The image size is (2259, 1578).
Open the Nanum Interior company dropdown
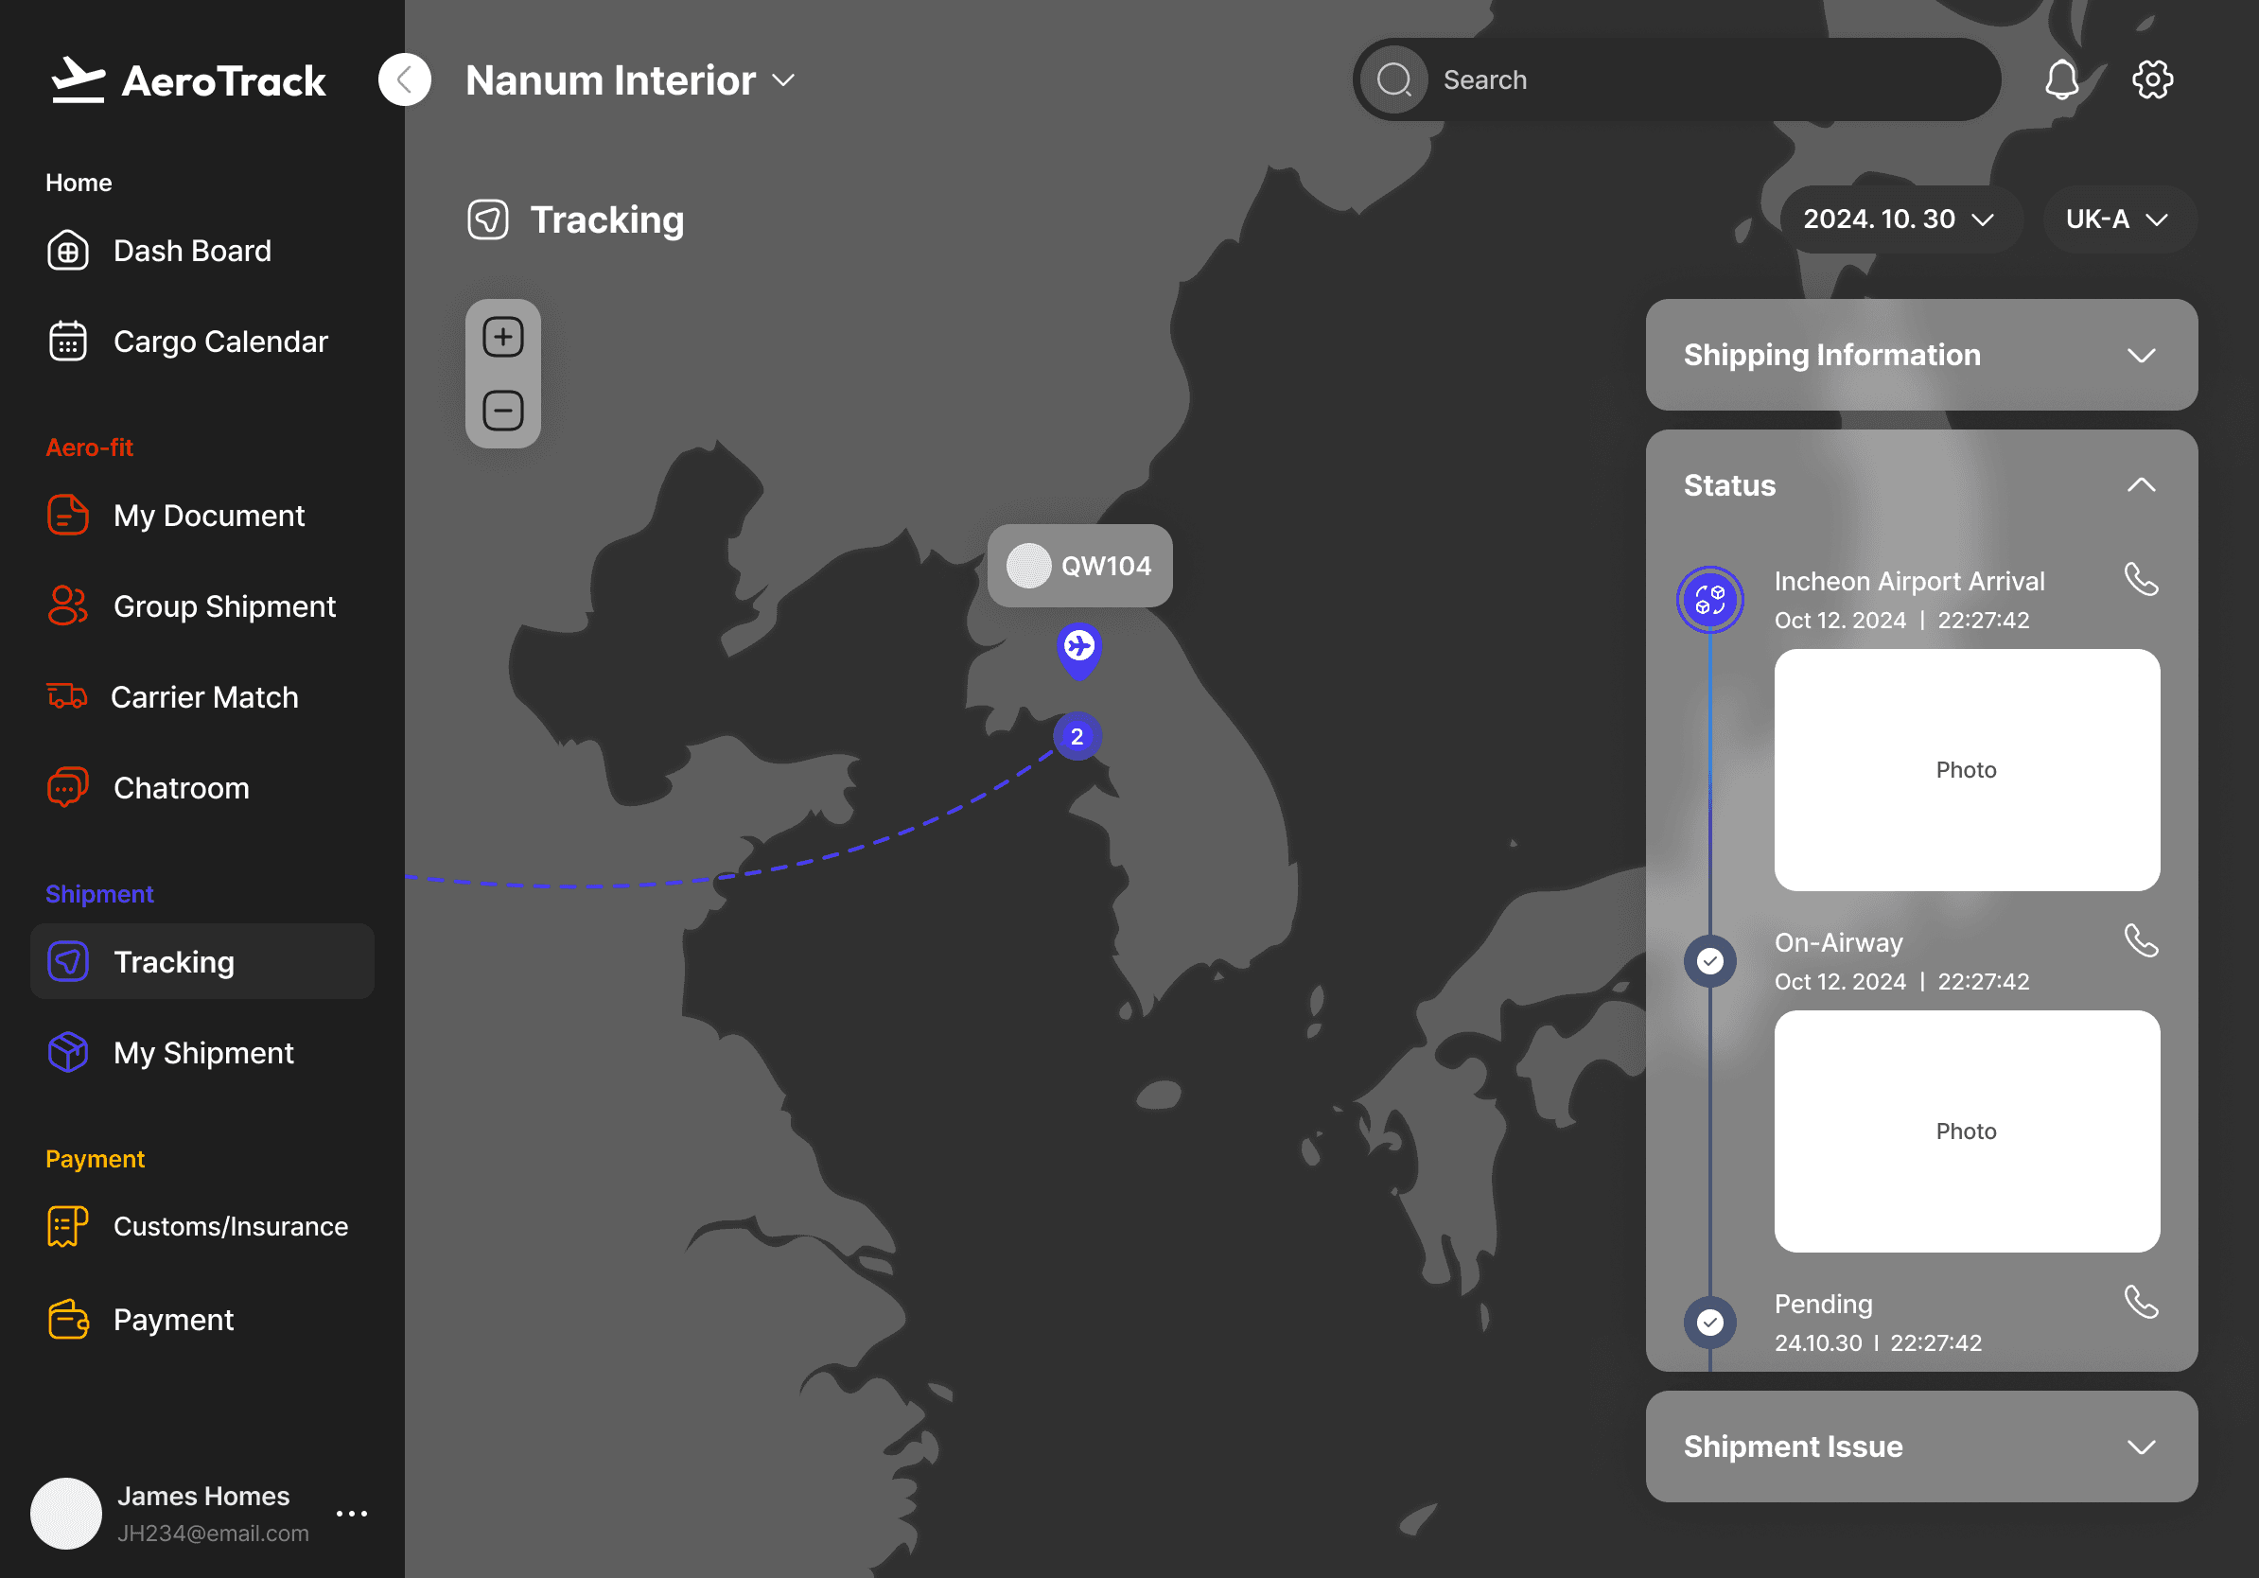tap(630, 80)
